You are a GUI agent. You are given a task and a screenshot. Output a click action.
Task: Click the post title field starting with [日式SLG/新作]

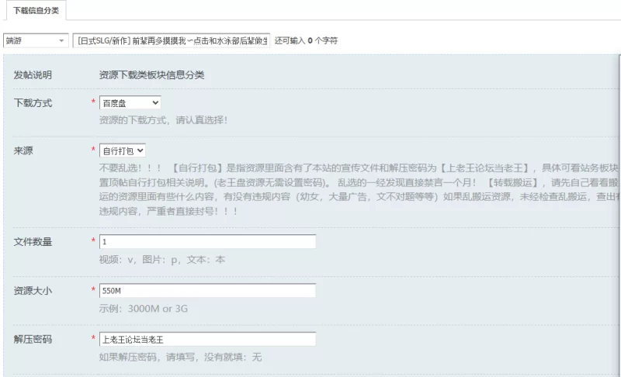171,40
